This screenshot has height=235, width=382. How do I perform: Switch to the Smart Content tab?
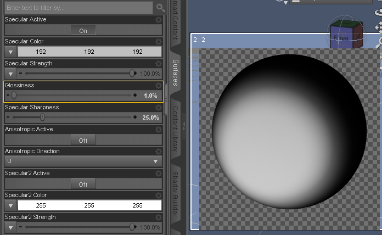(176, 21)
